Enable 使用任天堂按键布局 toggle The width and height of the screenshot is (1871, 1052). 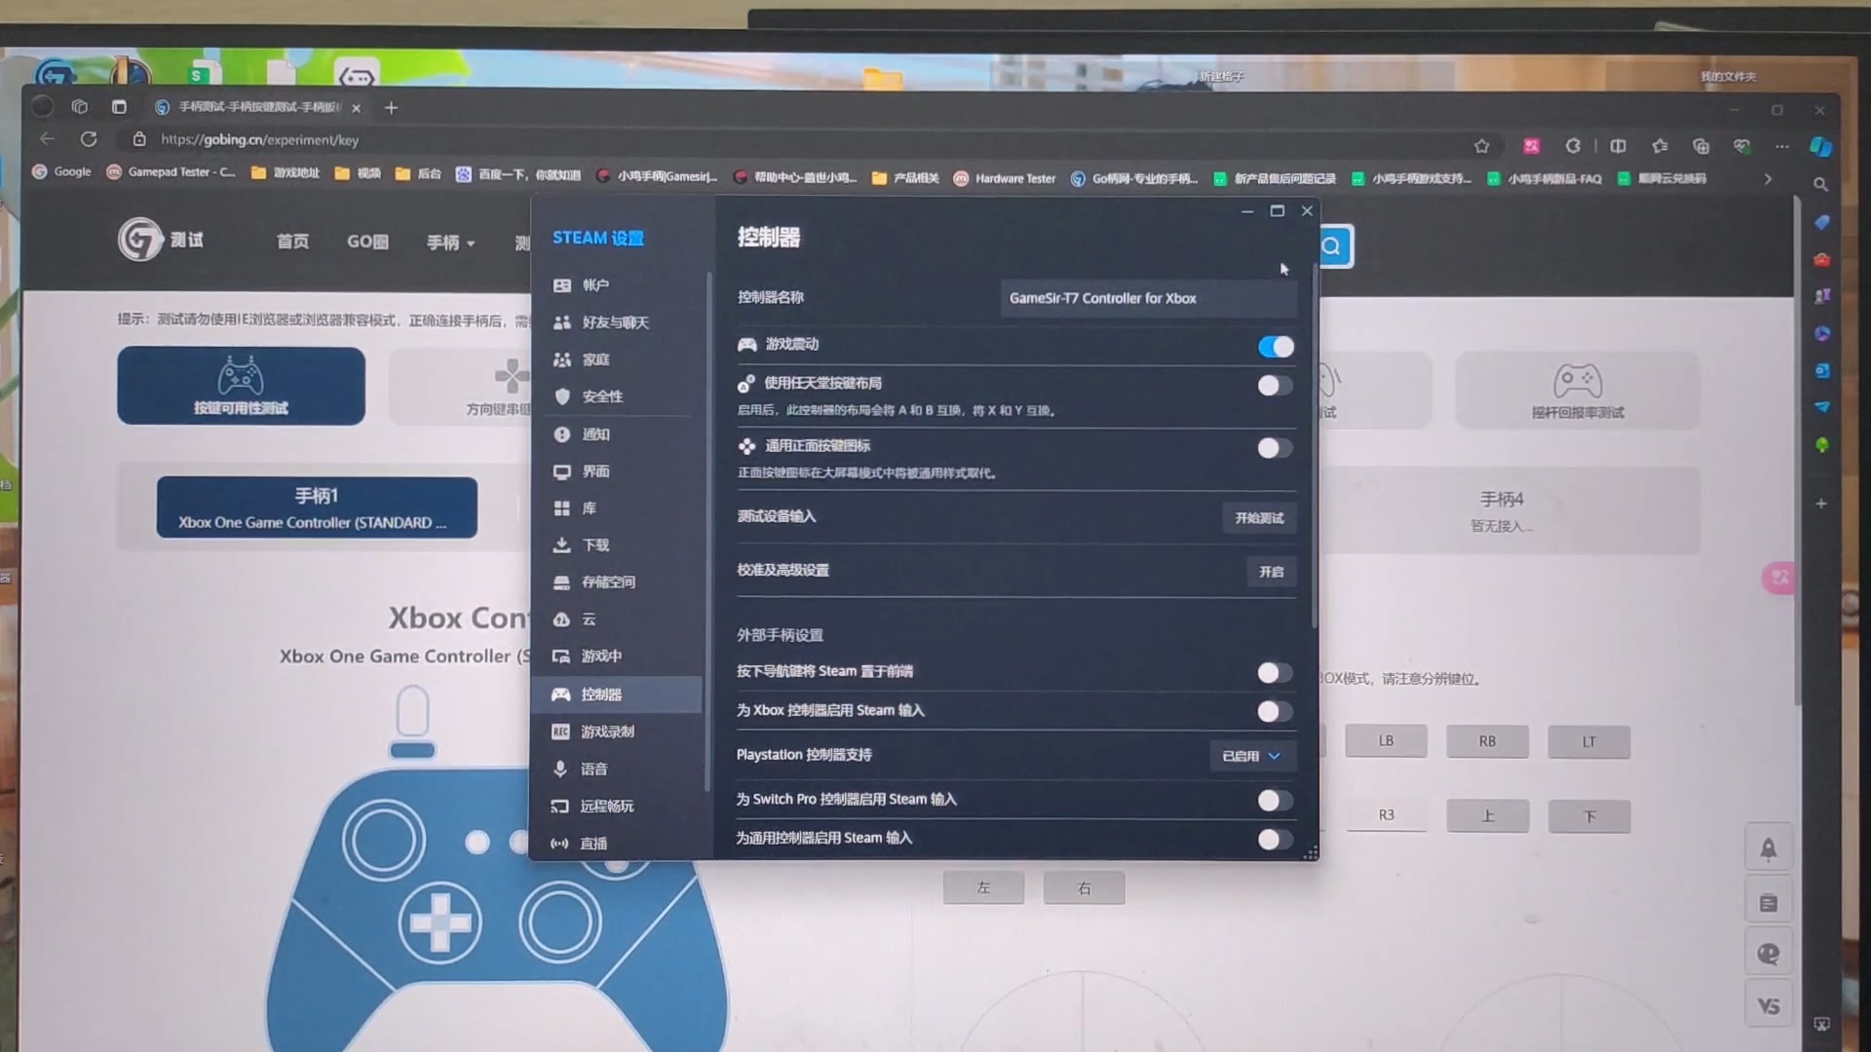tap(1275, 386)
